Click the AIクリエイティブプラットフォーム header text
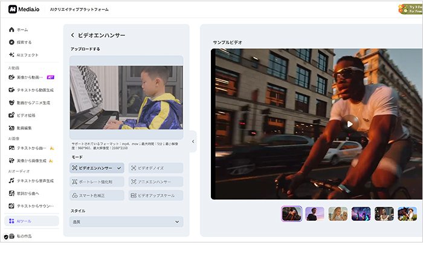This screenshot has height=257, width=423. (x=79, y=10)
